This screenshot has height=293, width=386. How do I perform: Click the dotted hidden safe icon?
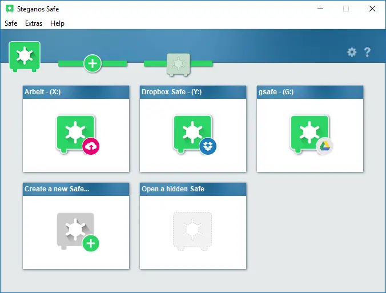(192, 231)
